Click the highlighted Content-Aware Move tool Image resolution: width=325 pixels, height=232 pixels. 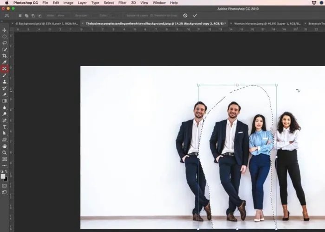(5, 69)
